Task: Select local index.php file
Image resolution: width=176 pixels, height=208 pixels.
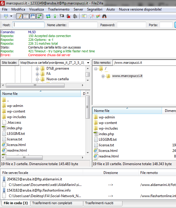Action: [15, 128]
